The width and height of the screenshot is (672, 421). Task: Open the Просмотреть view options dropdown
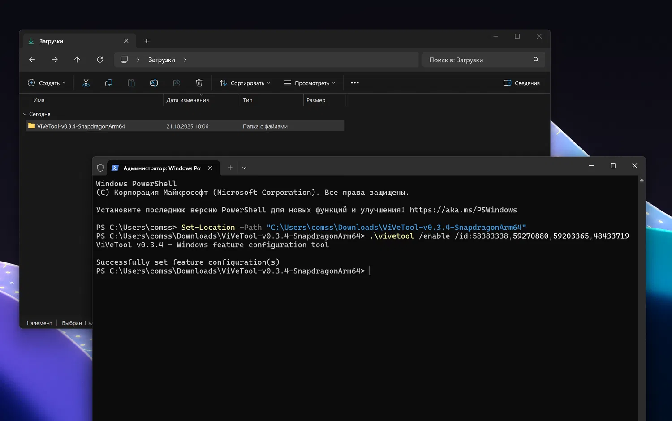[309, 83]
